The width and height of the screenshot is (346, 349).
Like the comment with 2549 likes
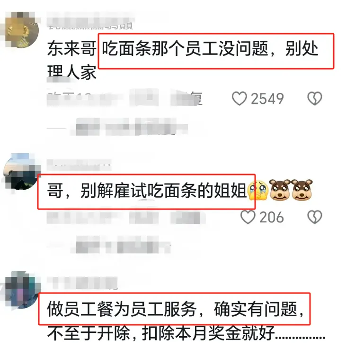pyautogui.click(x=240, y=98)
